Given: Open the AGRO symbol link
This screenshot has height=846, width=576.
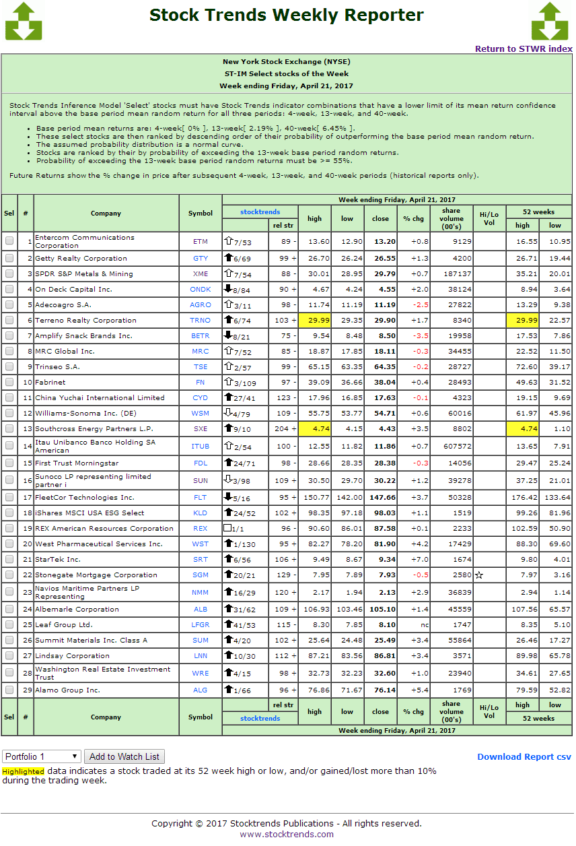Looking at the screenshot, I should coord(201,305).
